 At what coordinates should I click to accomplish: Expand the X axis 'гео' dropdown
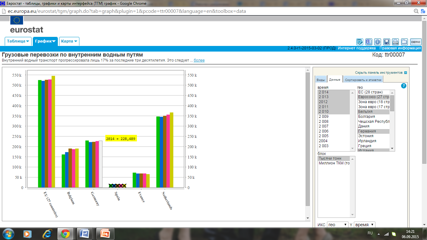338,225
